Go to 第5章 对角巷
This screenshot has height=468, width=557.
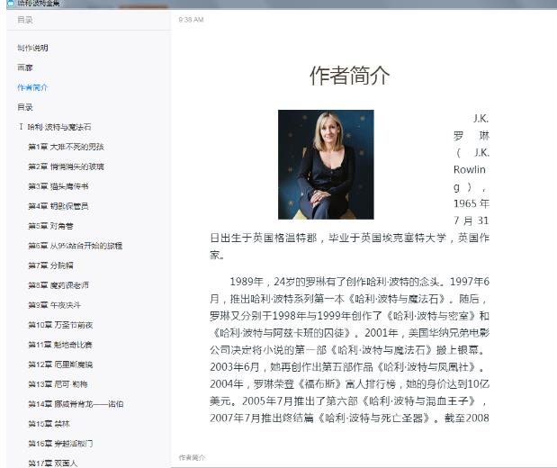coord(50,226)
